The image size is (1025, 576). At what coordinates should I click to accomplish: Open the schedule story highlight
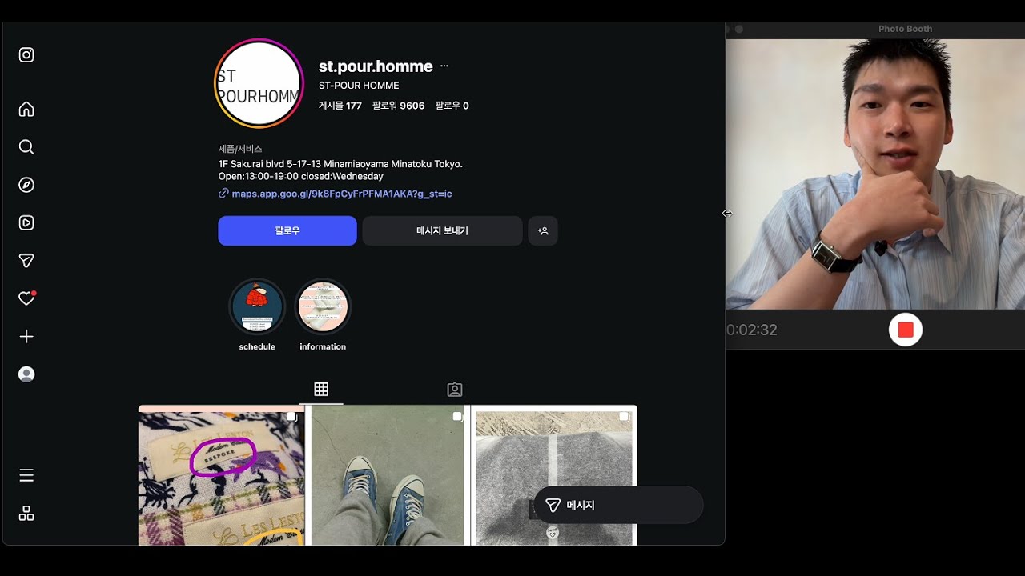[x=257, y=306]
